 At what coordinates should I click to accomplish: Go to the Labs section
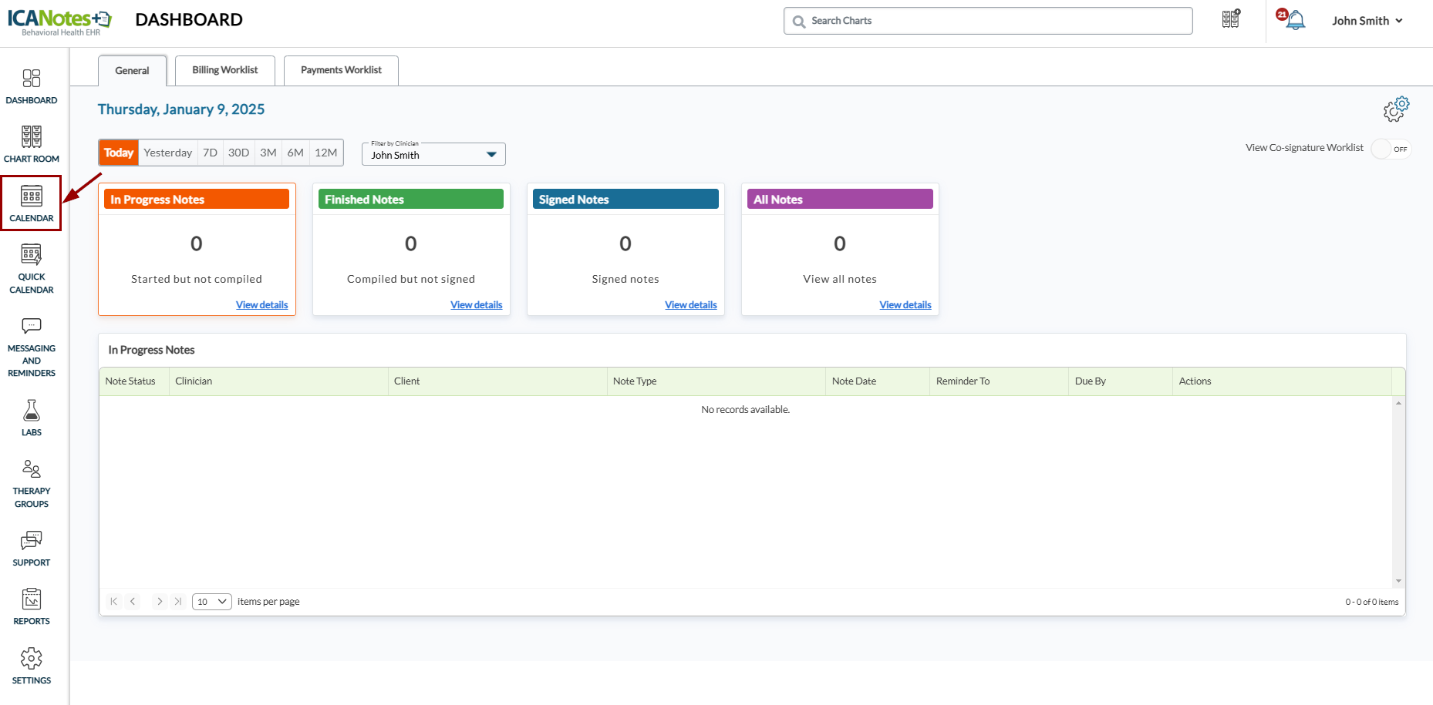click(x=32, y=418)
